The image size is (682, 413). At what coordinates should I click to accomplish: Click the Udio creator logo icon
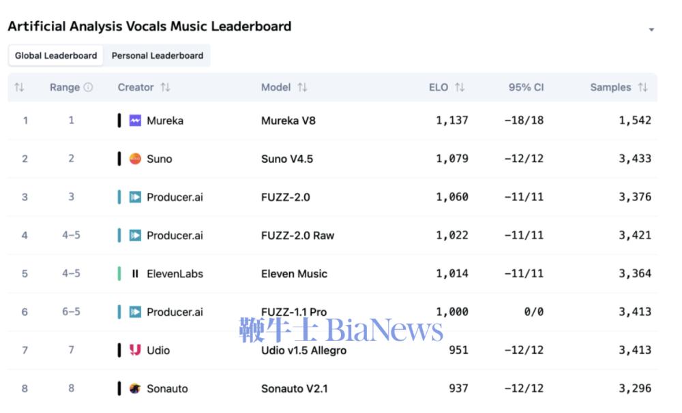(x=135, y=350)
